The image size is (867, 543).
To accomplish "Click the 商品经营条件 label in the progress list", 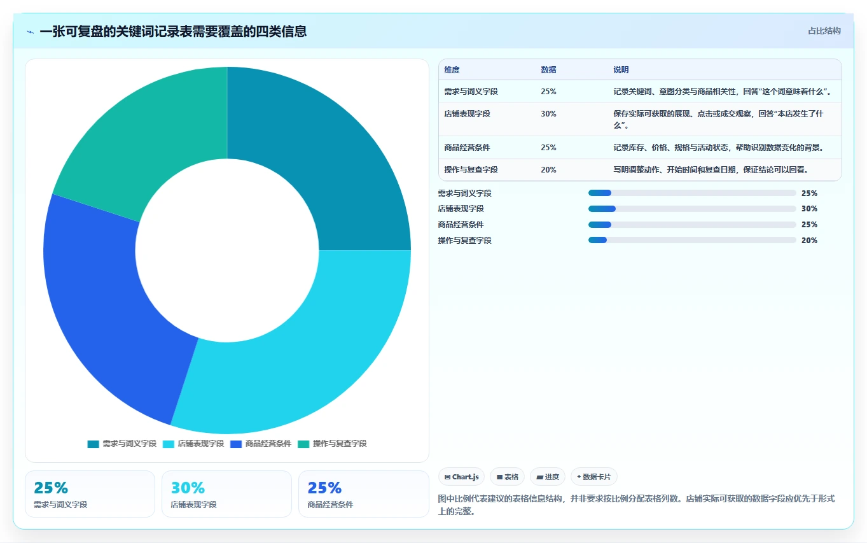I will 461,225.
